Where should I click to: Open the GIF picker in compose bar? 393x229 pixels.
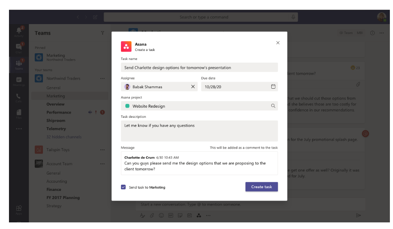click(171, 215)
